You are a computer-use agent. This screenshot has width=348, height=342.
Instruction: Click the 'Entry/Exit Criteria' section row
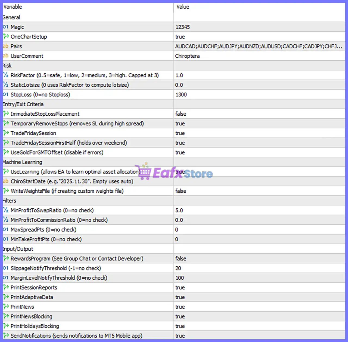point(174,104)
